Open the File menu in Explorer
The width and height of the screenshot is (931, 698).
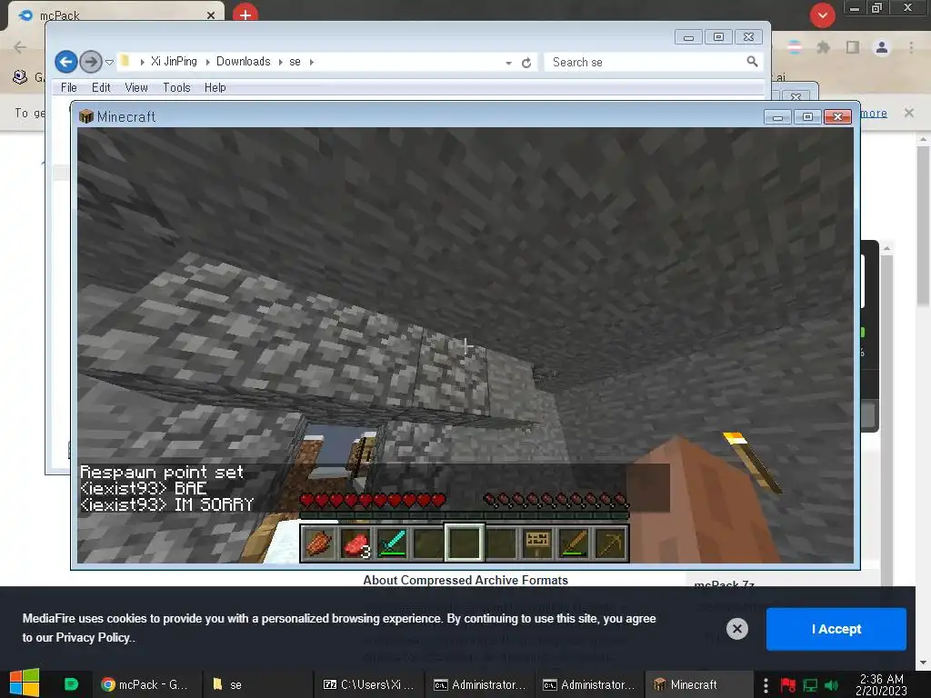coord(69,88)
